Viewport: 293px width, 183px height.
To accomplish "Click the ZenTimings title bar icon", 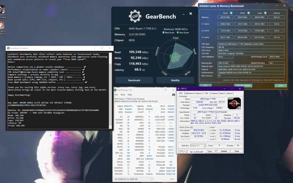I will [x=115, y=90].
